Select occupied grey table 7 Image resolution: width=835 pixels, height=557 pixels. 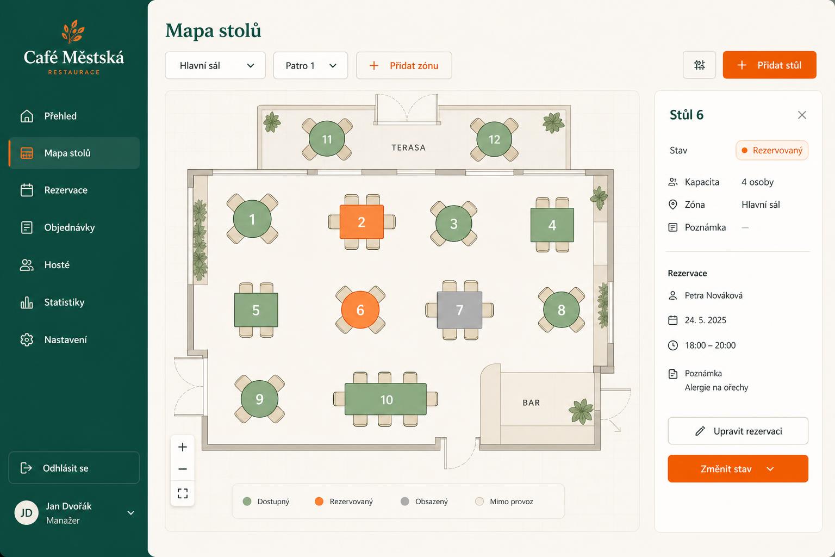[x=459, y=310]
